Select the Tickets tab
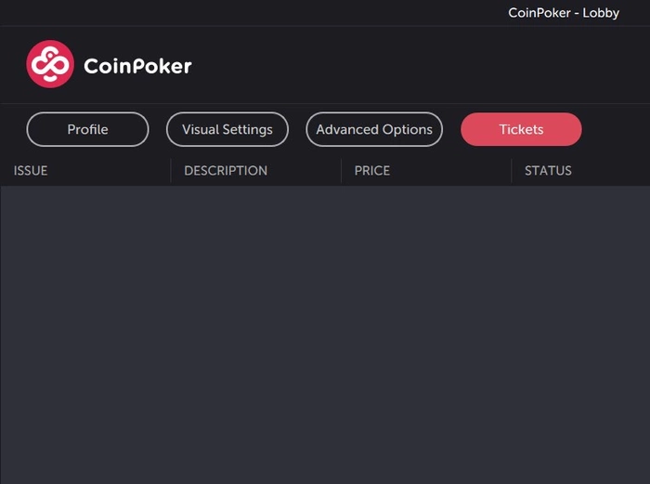 [521, 130]
